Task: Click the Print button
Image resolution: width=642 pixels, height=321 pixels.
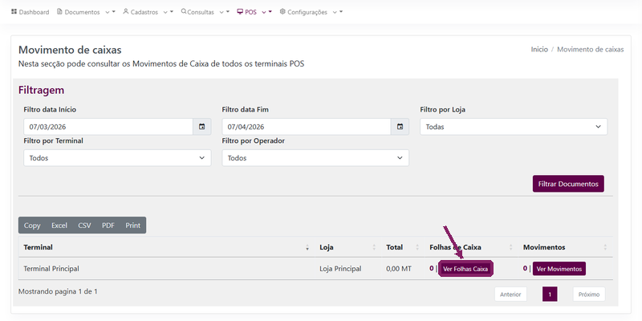Action: coord(133,226)
